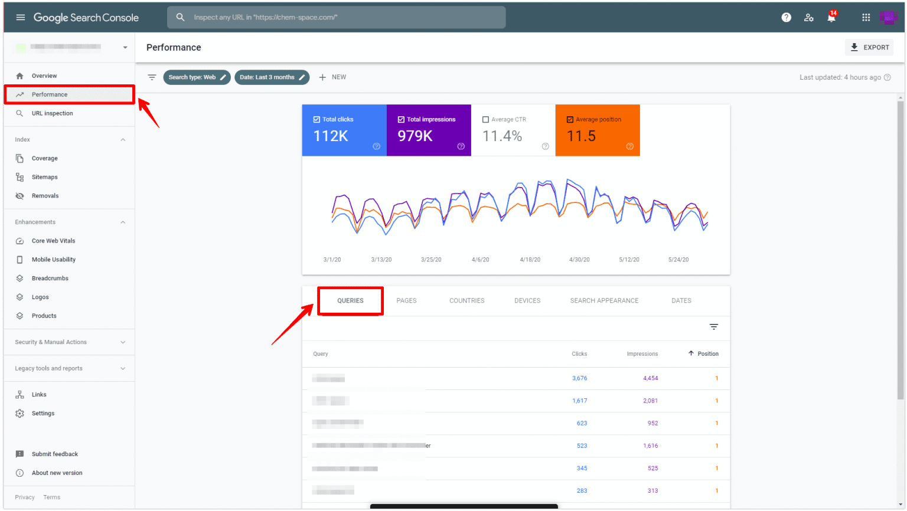Sort by the Position column arrow
This screenshot has height=511, width=907.
coord(691,353)
